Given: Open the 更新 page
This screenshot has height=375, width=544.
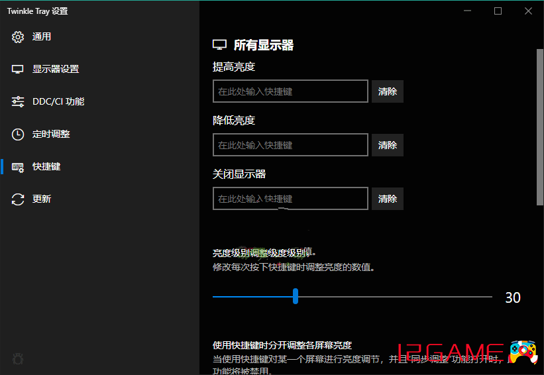Looking at the screenshot, I should (99, 199).
